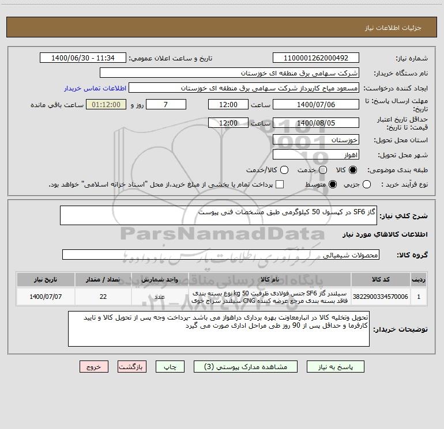This screenshot has height=429, width=444.
Task: Click need number field 1100001262000492
Action: [316, 58]
